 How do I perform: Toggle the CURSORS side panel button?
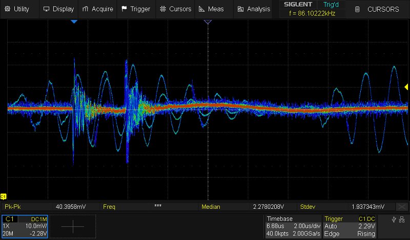(378, 9)
